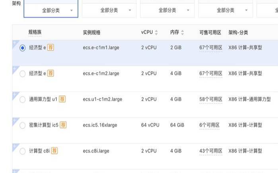Sort the table by 内存 column arrows
The image size is (278, 173).
coord(183,32)
